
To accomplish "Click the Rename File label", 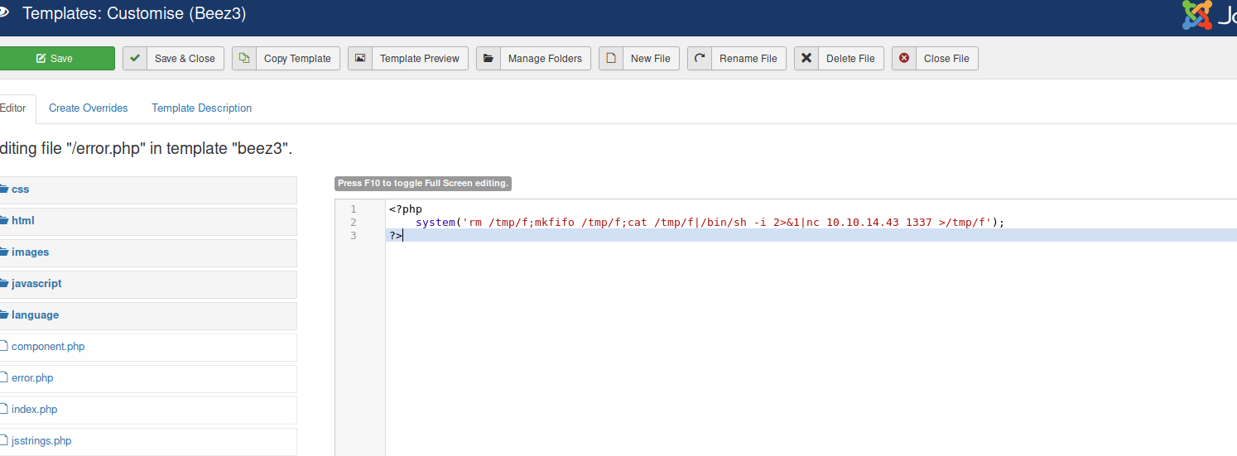I will 748,59.
